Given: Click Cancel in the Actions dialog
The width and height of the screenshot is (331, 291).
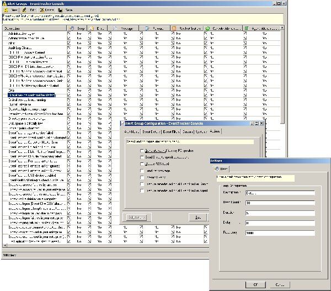Looking at the screenshot, I should click(x=280, y=284).
